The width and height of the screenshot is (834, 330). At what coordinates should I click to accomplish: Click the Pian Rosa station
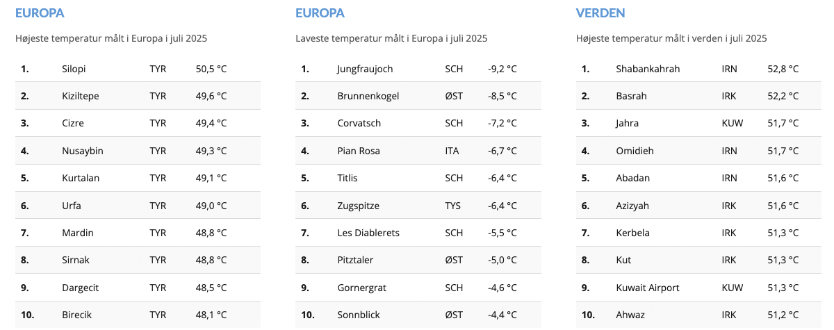(359, 151)
